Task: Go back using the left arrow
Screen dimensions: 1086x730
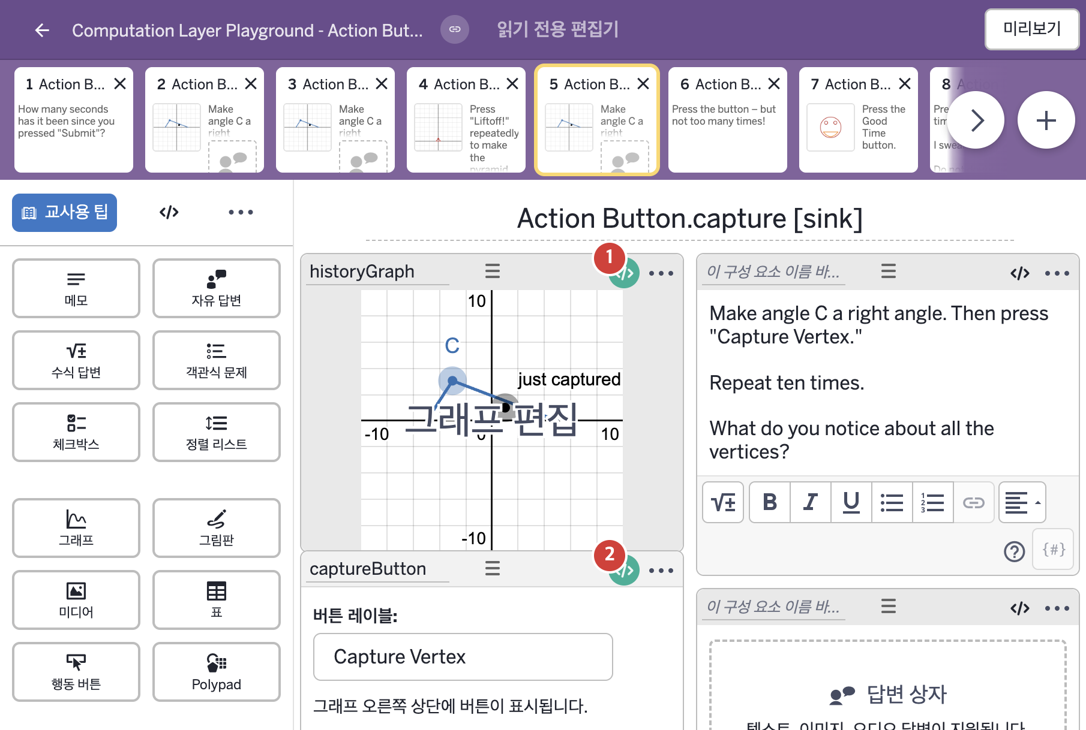Action: click(42, 30)
